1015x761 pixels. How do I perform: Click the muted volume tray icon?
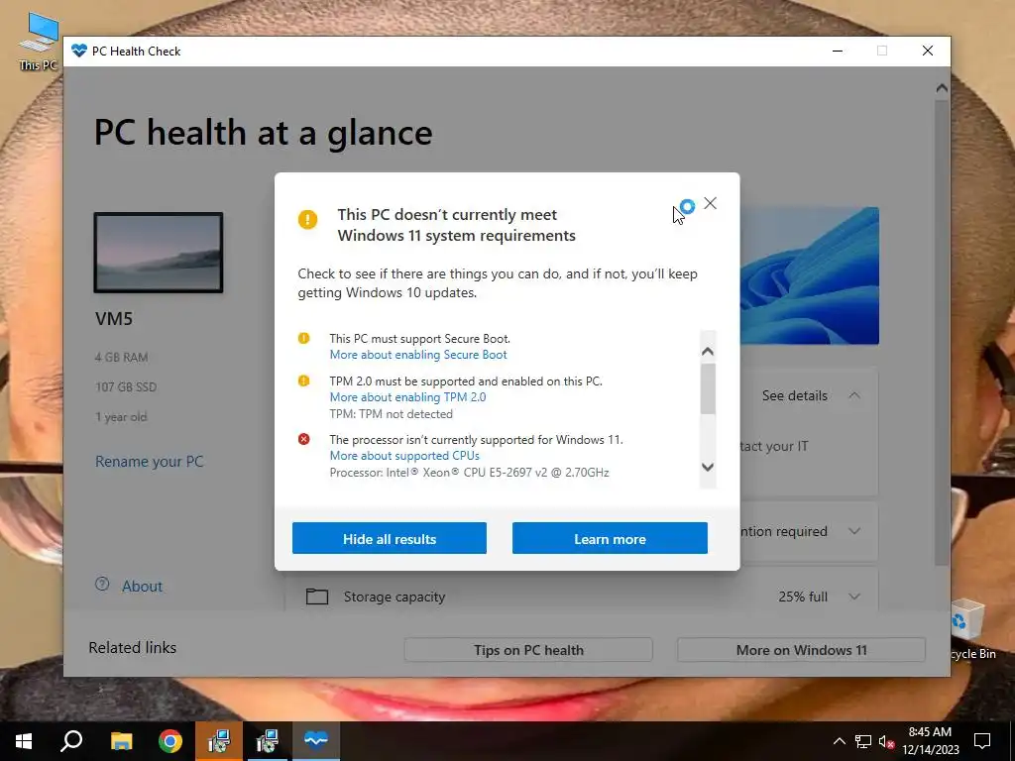coord(887,741)
